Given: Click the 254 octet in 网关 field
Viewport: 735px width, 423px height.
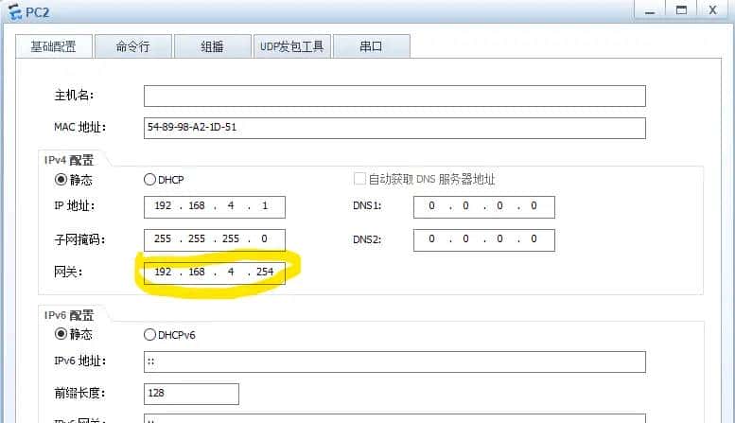Looking at the screenshot, I should coord(265,272).
